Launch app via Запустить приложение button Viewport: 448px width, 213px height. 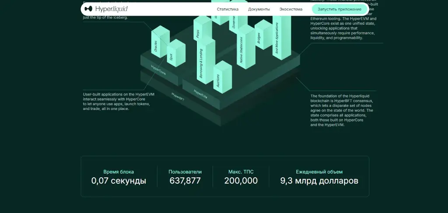(x=339, y=9)
